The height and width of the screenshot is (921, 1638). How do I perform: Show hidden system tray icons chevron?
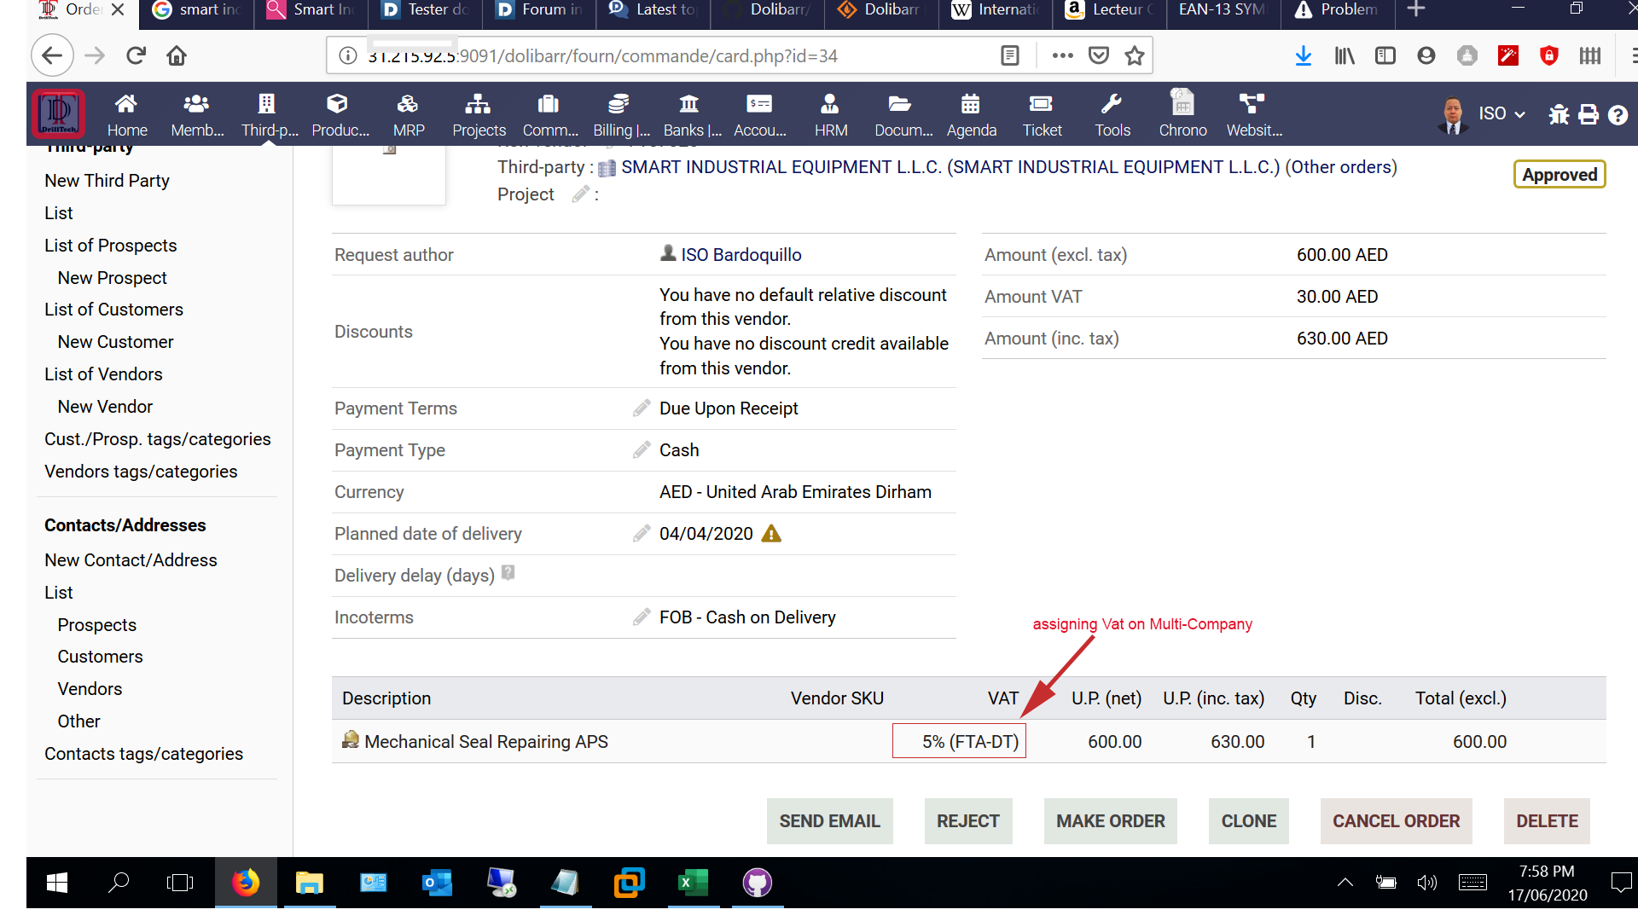coord(1345,883)
